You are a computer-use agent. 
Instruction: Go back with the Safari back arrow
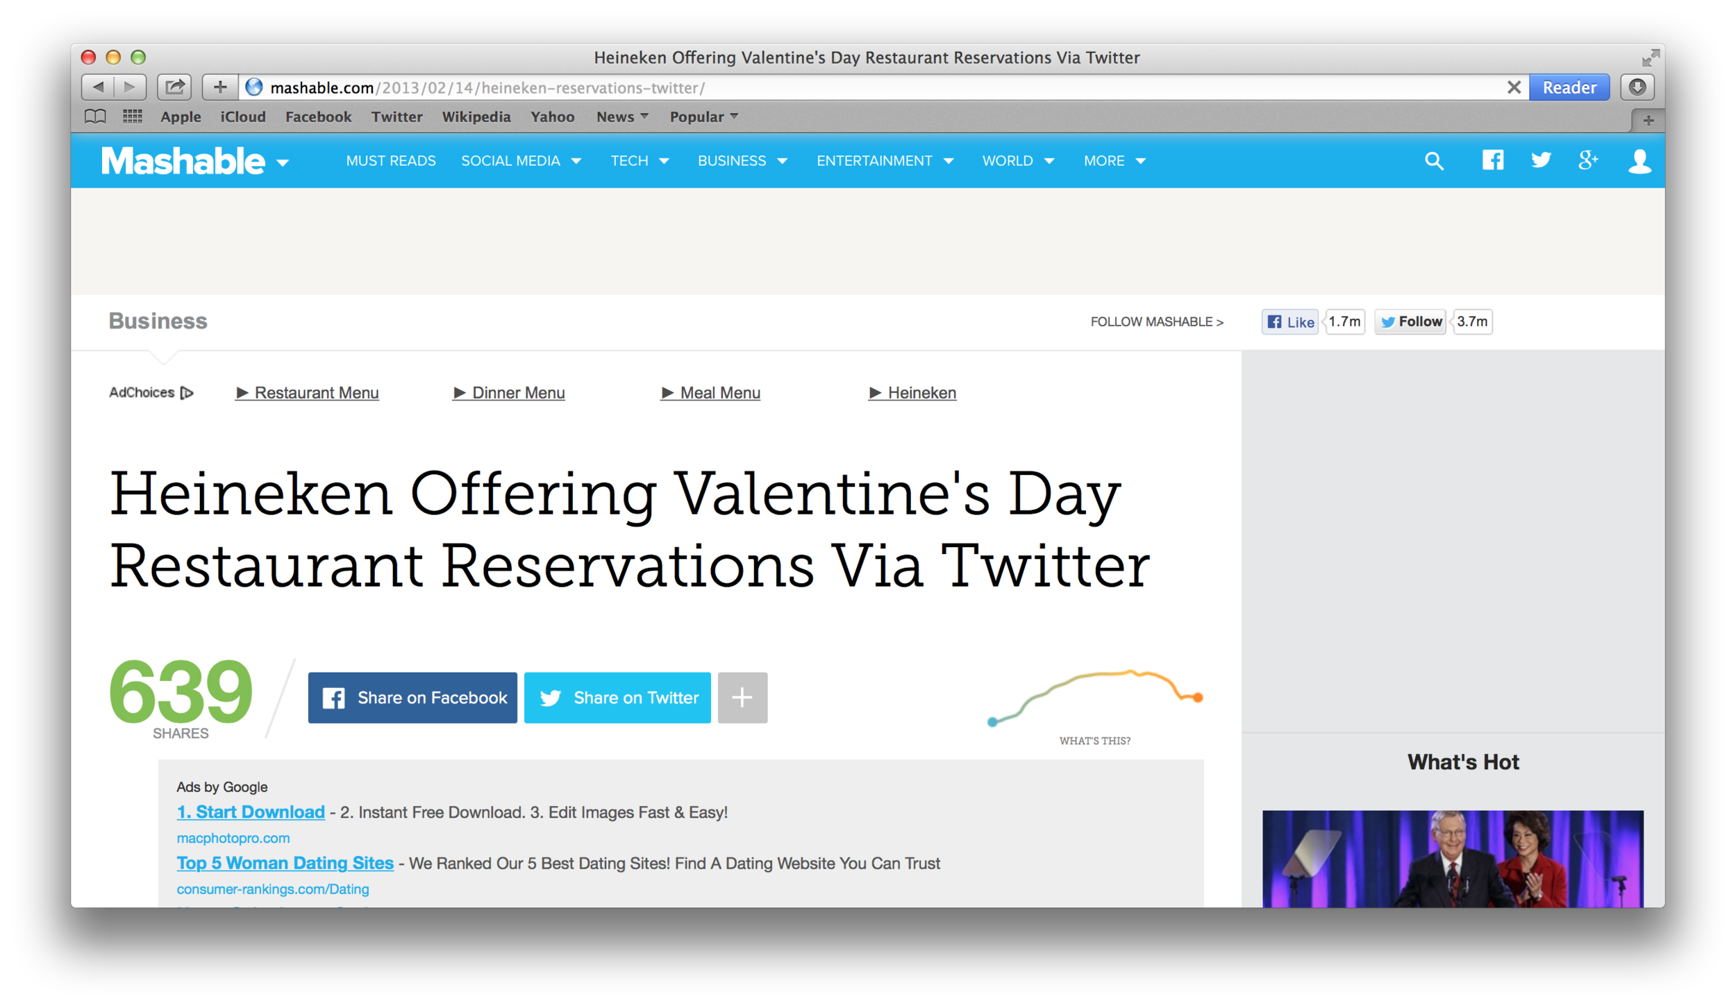98,87
